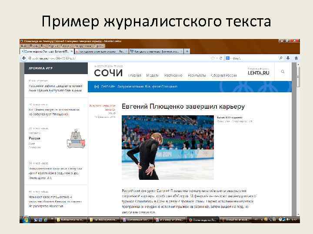Click the second quick launch icon on taskbar
The image size is (313, 234).
click(x=41, y=220)
